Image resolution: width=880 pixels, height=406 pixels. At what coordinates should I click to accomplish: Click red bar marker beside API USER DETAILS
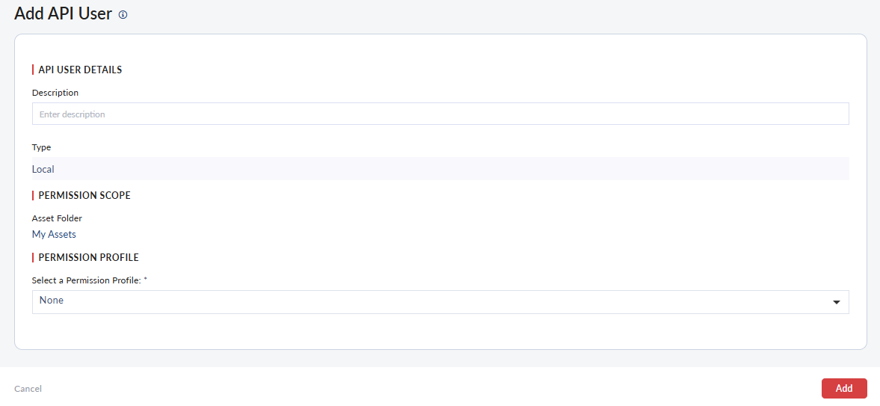33,70
